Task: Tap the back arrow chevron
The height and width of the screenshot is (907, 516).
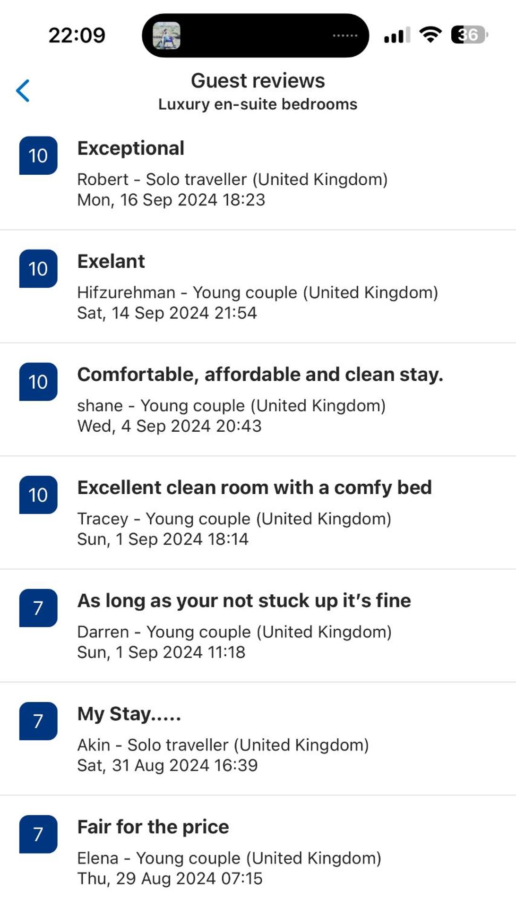Action: click(x=23, y=91)
